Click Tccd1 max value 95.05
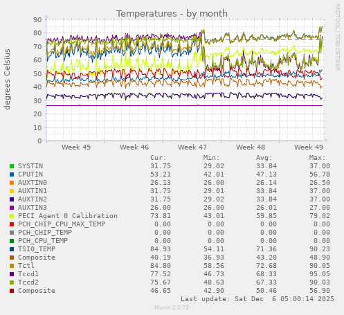This screenshot has height=315, width=344. coord(320,274)
